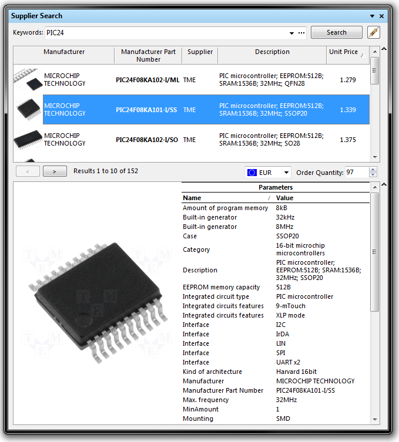Viewport: 399px width, 442px height.
Task: Click the SPI interface value
Action: point(280,353)
